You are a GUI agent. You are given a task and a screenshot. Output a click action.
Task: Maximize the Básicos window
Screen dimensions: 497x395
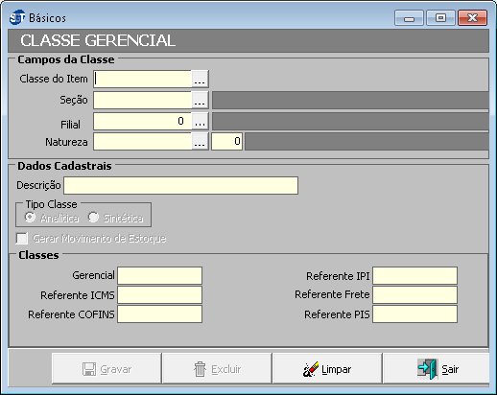coord(440,17)
